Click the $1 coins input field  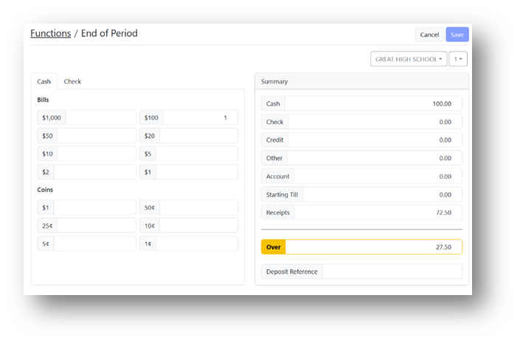[x=95, y=208]
